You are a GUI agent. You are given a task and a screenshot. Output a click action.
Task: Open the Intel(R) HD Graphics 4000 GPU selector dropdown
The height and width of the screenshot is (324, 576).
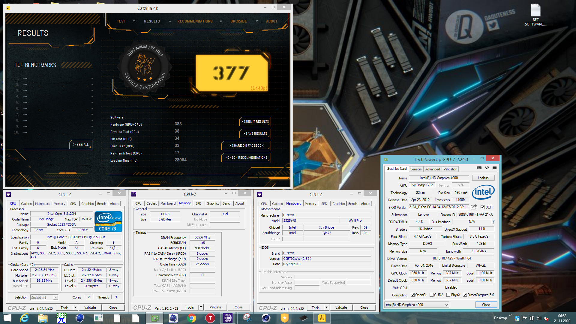click(417, 305)
